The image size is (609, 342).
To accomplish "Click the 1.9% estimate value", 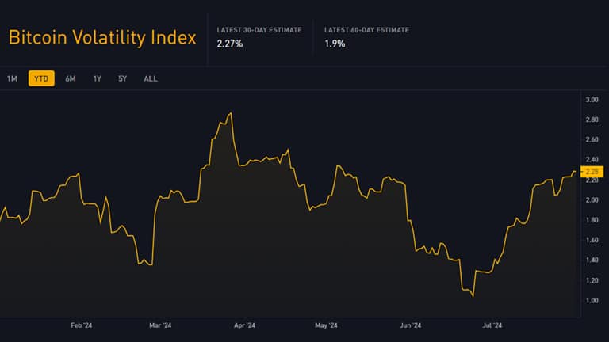I will [335, 44].
